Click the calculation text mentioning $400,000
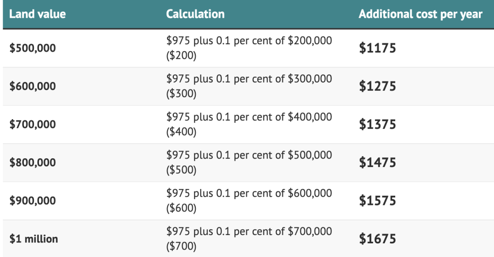 pos(249,124)
